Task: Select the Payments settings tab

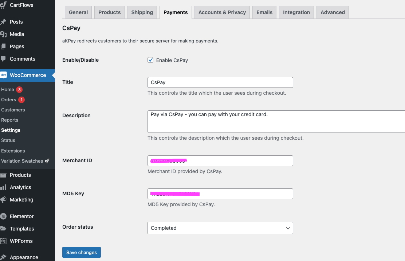Action: pyautogui.click(x=176, y=12)
